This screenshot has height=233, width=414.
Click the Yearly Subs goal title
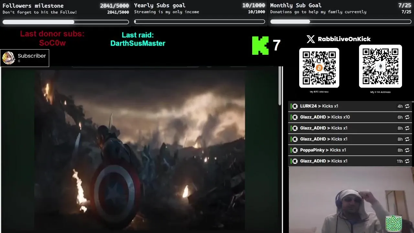[x=160, y=6]
